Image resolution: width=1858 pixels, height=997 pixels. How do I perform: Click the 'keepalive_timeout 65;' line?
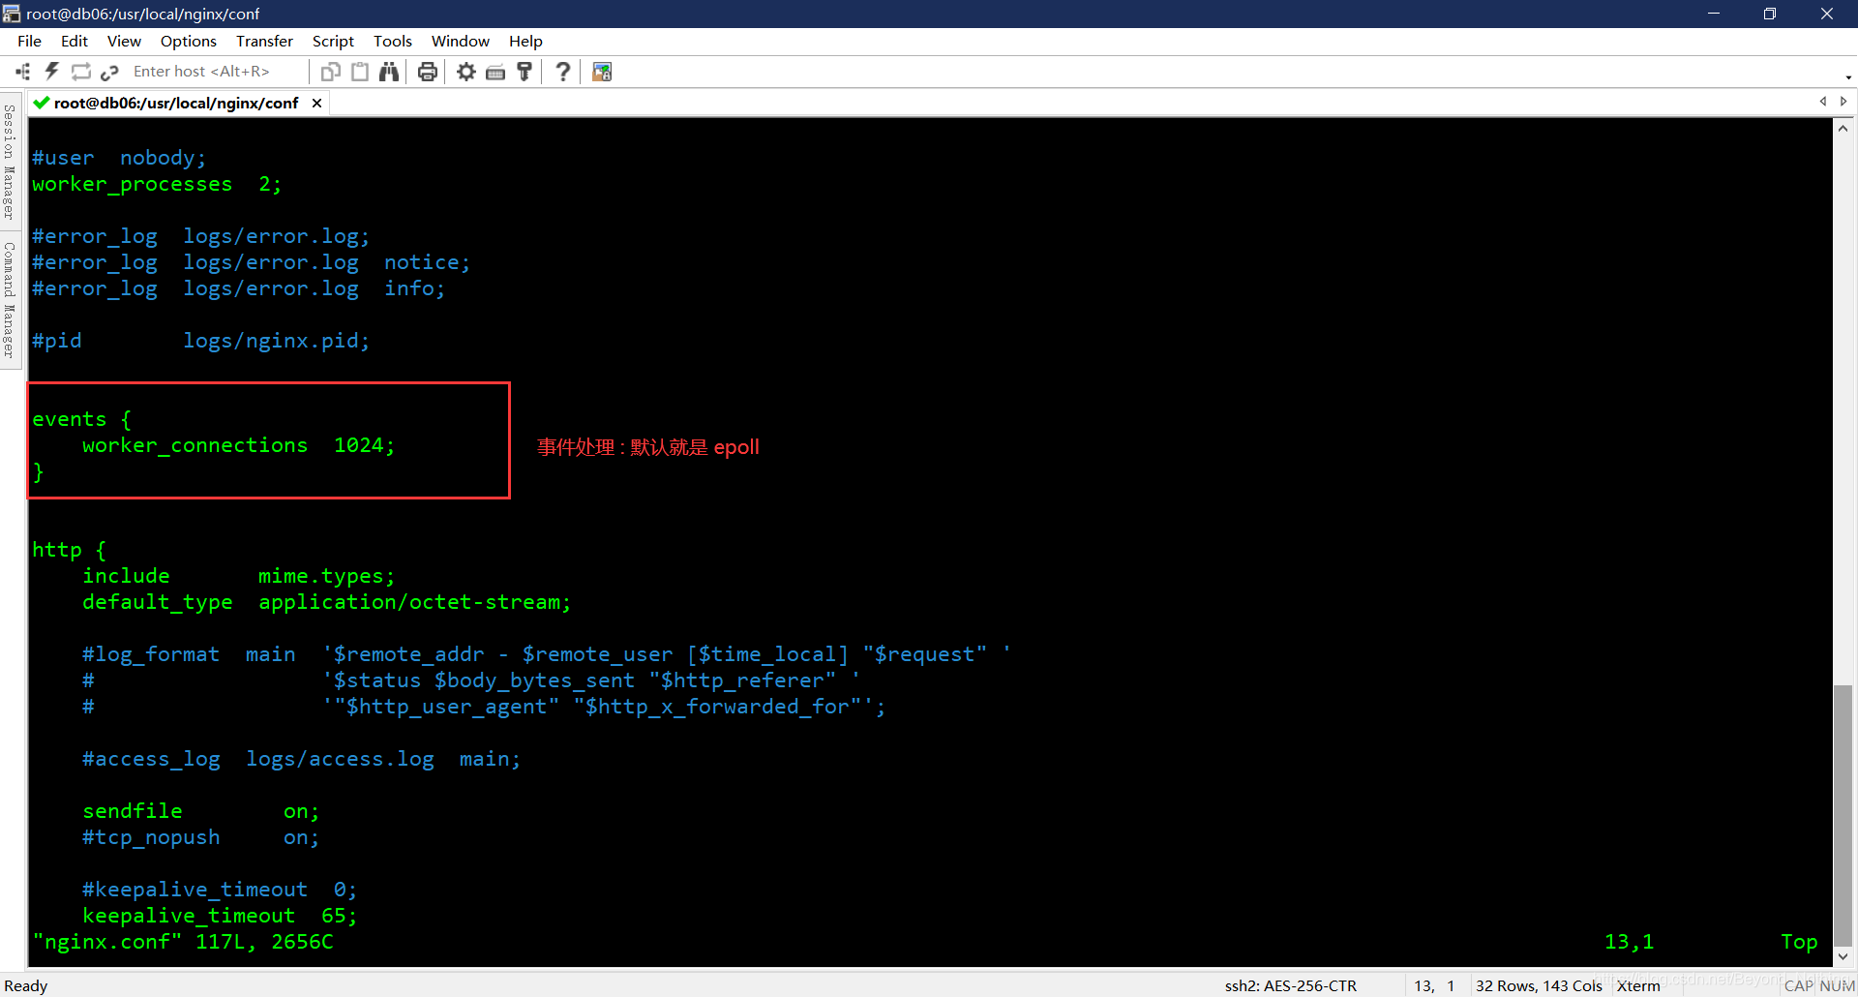pos(220,916)
